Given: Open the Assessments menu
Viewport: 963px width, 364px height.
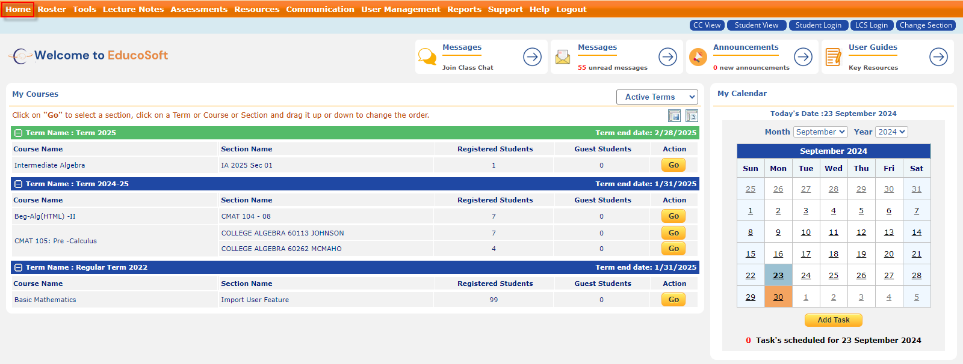Looking at the screenshot, I should (x=199, y=9).
